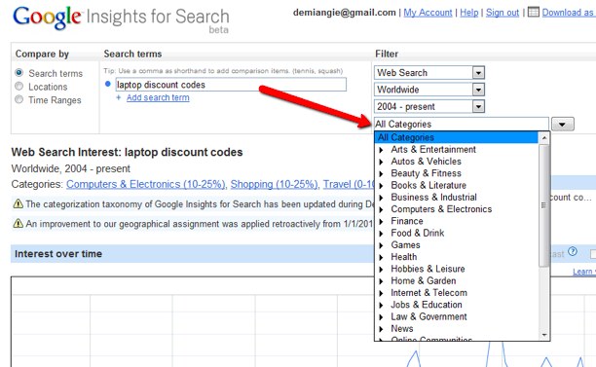The height and width of the screenshot is (367, 596).
Task: Select the Time Ranges radio button
Action: point(19,99)
